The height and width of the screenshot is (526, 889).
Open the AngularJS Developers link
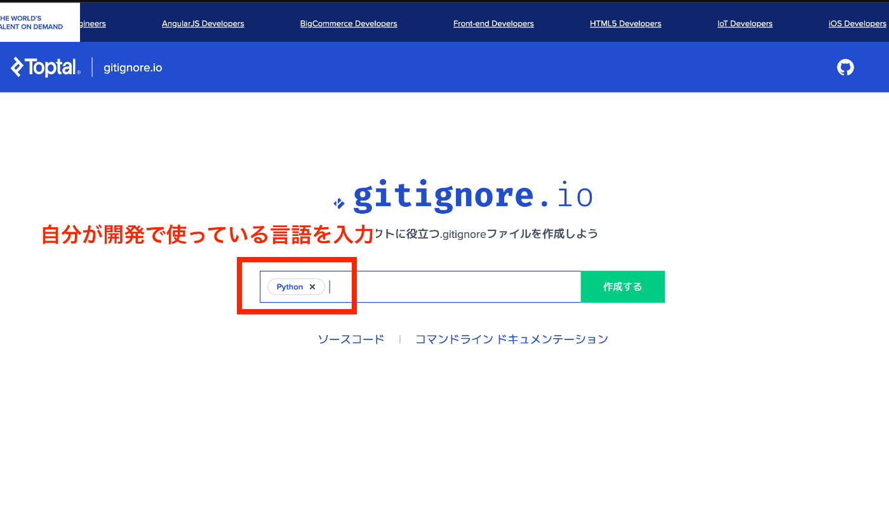point(203,23)
